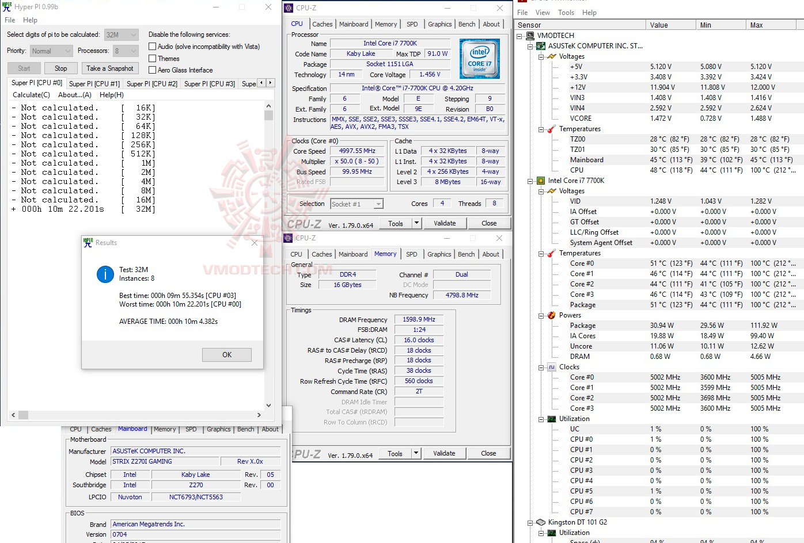The width and height of the screenshot is (804, 543).
Task: Click the Voltages icon under ASUSTeK
Action: (x=551, y=56)
